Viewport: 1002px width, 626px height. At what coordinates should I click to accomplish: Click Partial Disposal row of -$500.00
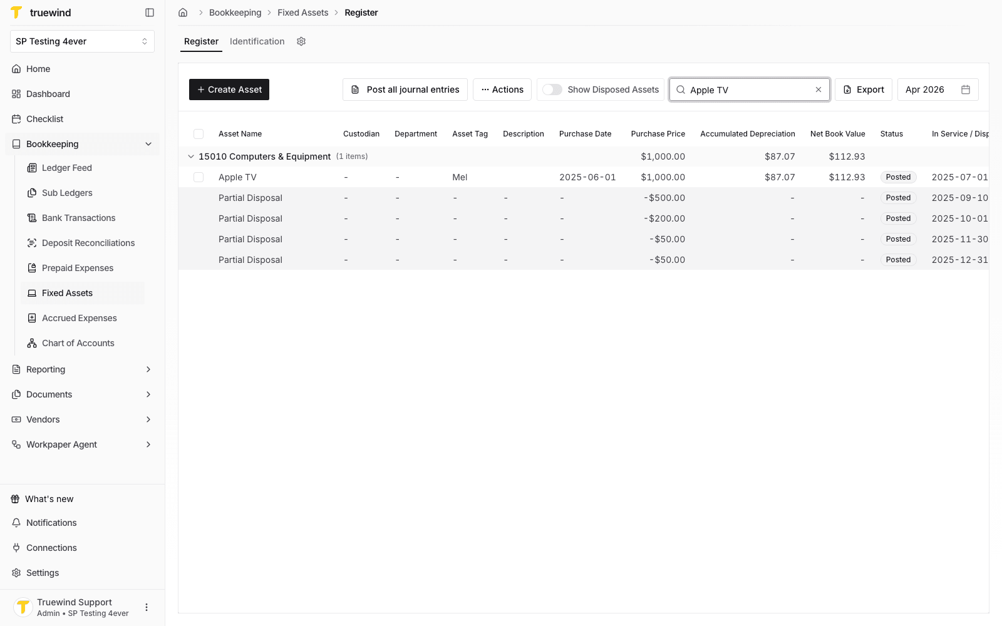point(584,198)
